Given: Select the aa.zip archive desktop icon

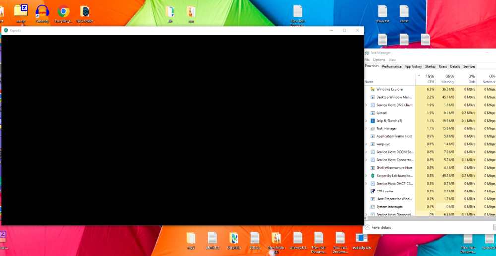Looking at the screenshot, I should (21, 13).
